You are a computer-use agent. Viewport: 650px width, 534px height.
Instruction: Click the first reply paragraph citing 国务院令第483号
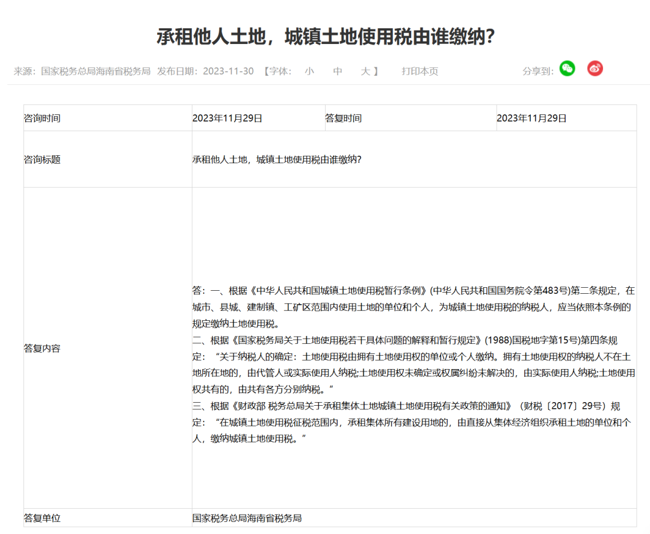tap(413, 306)
